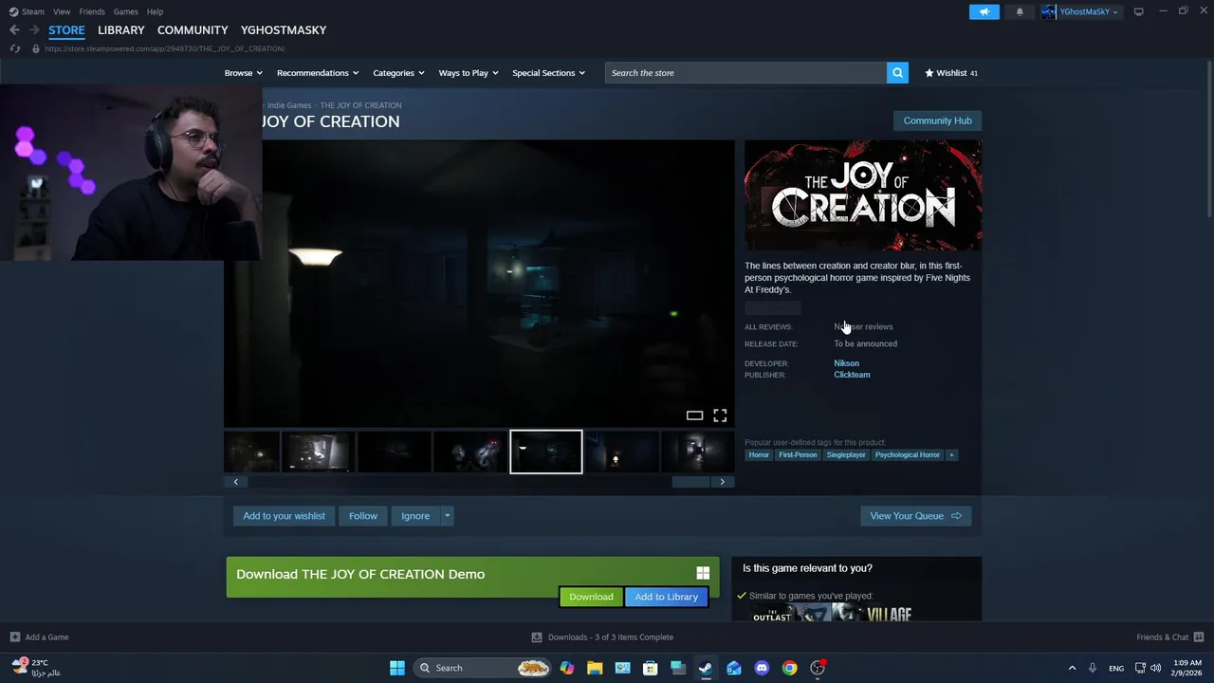The width and height of the screenshot is (1214, 683).
Task: Click the thumbnail strip scrollbar handle
Action: click(x=690, y=482)
